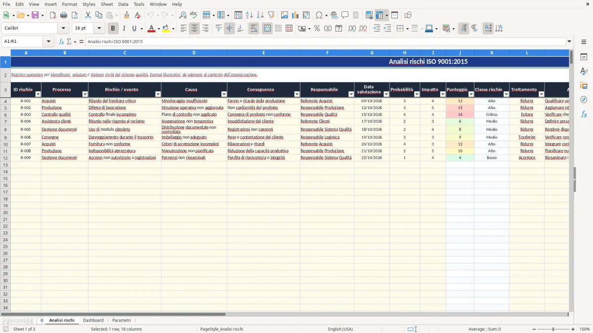Image resolution: width=593 pixels, height=333 pixels.
Task: Click the English (USA) language status
Action: [x=340, y=329]
